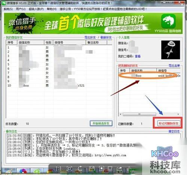
Task: Click the colorful pinwheel taskbar icon
Action: [x=24, y=172]
